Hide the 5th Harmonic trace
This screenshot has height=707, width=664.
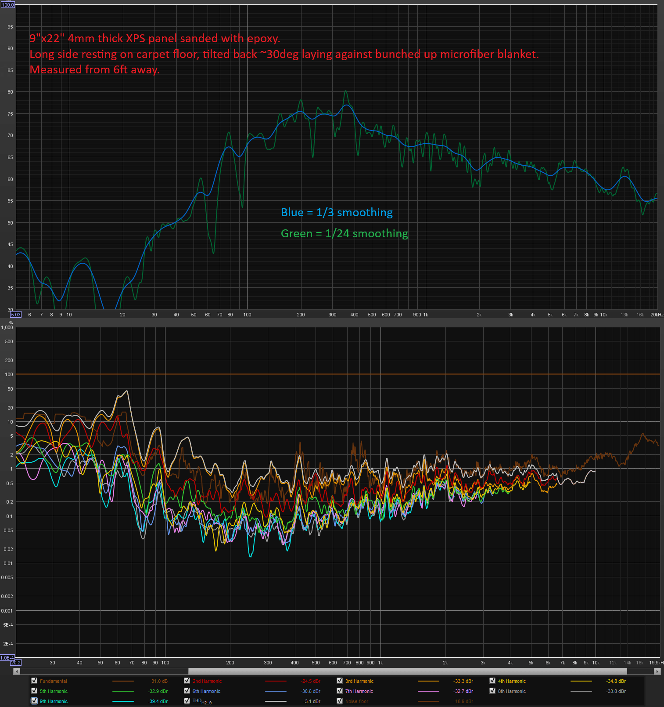[34, 691]
